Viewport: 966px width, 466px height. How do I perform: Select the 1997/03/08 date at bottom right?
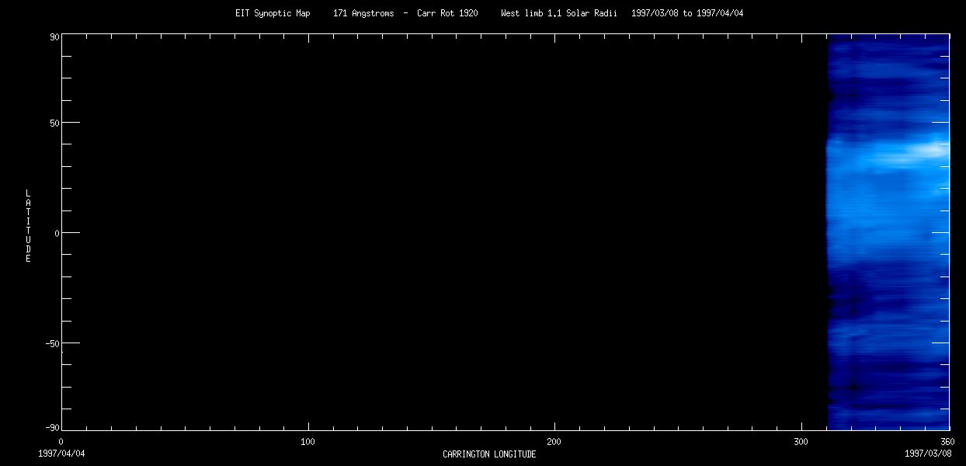pos(927,452)
